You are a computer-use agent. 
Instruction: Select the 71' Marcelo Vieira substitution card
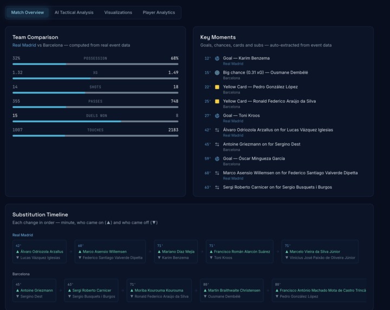tap(320, 252)
